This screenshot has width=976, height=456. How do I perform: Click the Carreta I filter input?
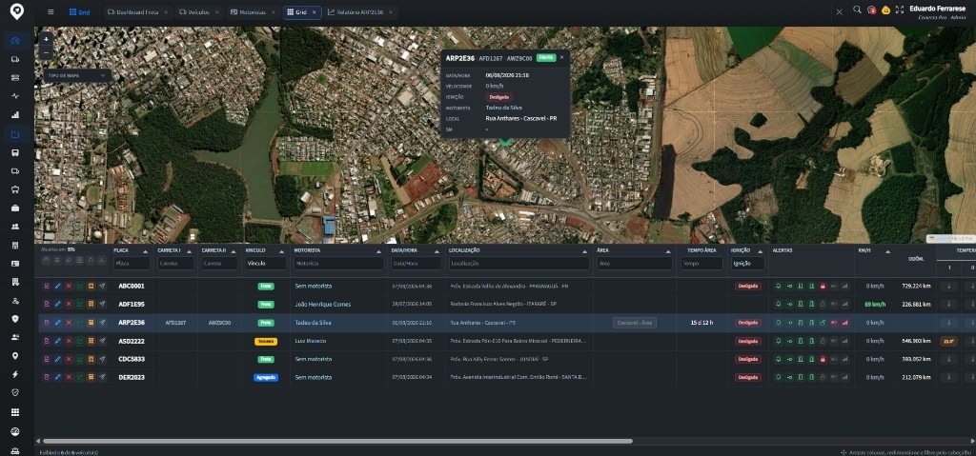click(175, 264)
